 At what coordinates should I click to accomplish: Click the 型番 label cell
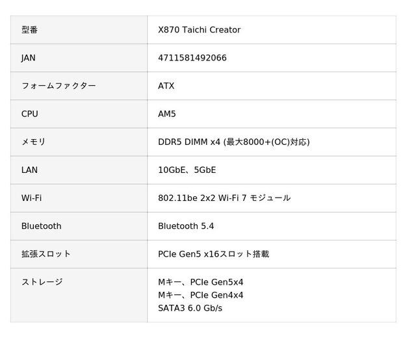[x=30, y=30]
